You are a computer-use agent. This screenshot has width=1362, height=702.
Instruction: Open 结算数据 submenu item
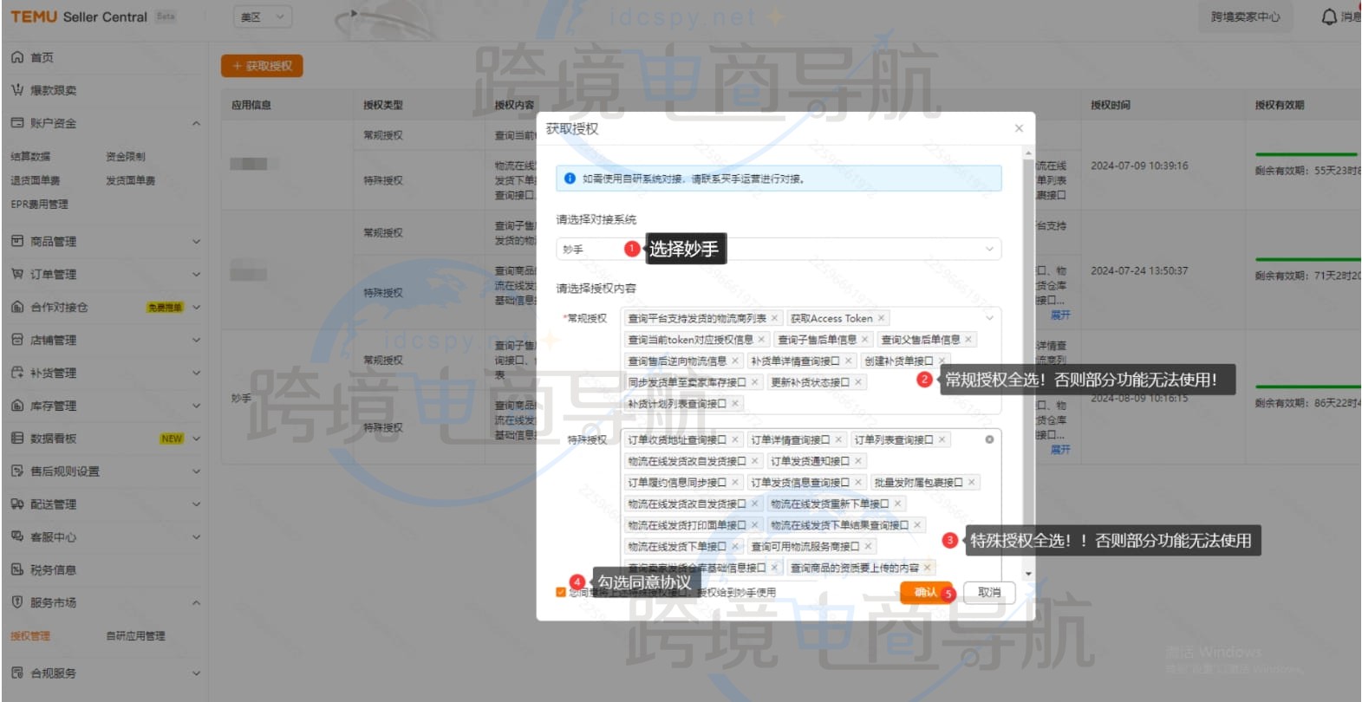click(x=30, y=156)
